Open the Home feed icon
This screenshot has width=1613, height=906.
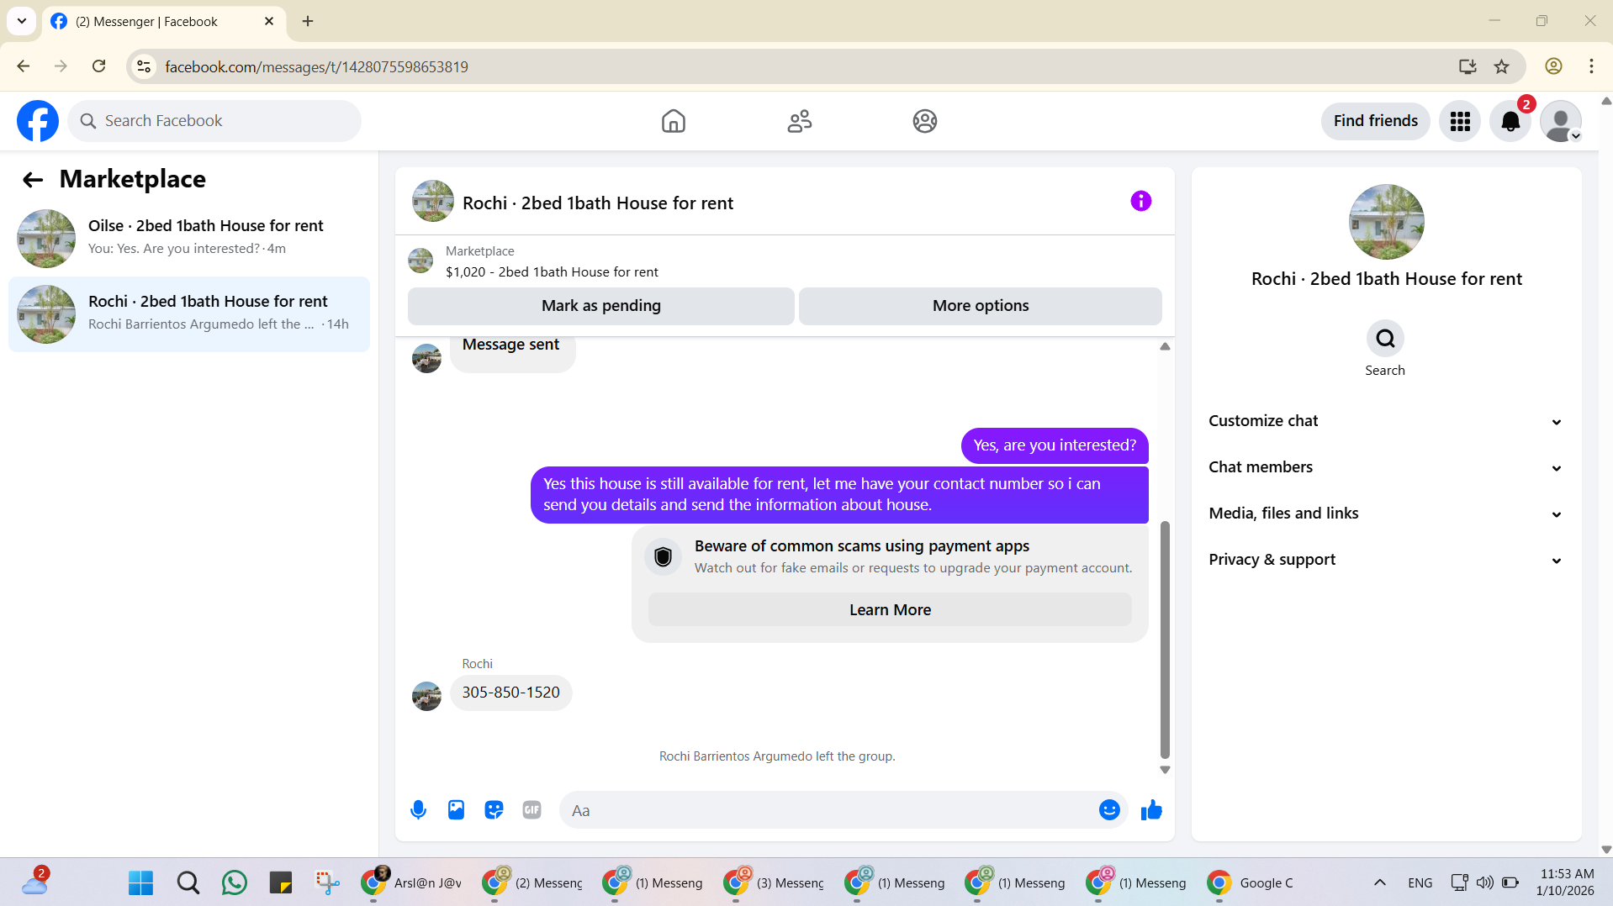click(x=673, y=121)
